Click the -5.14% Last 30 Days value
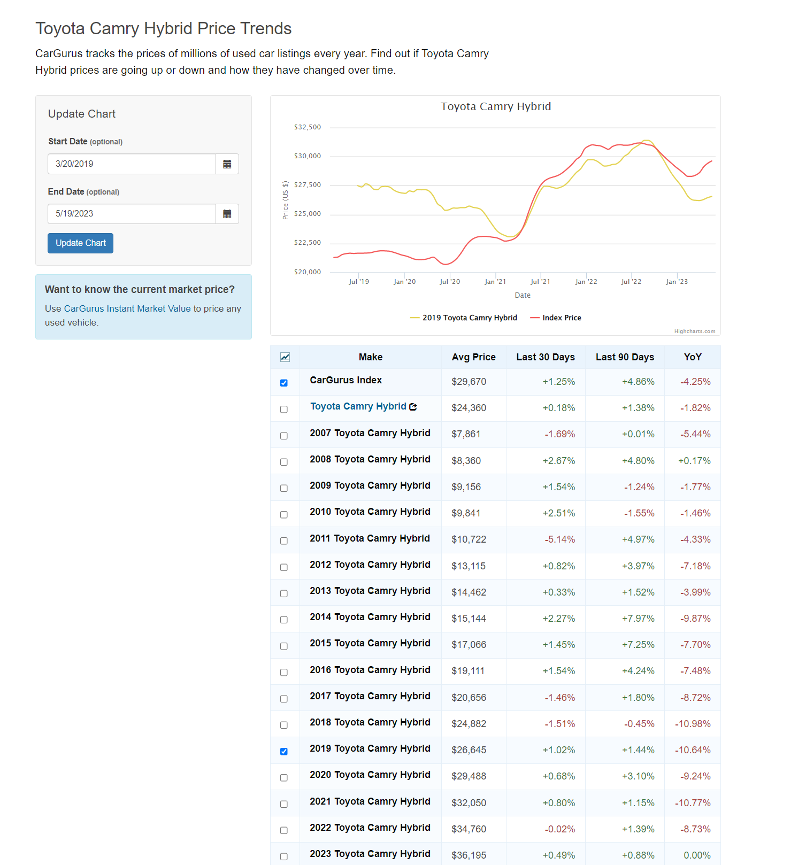806x865 pixels. click(560, 539)
